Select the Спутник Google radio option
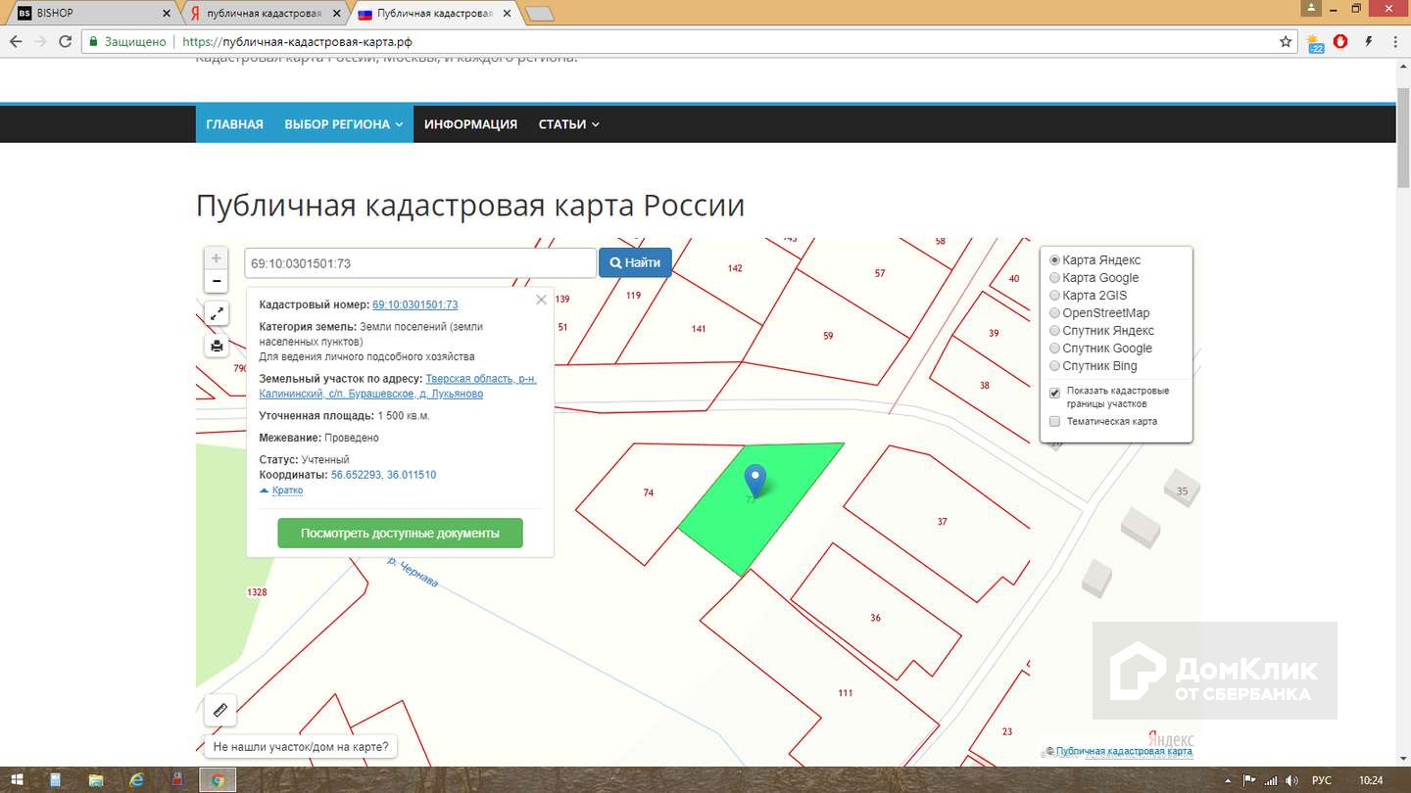 click(1055, 349)
